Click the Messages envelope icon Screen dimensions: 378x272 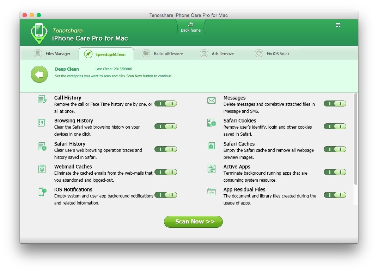[212, 101]
